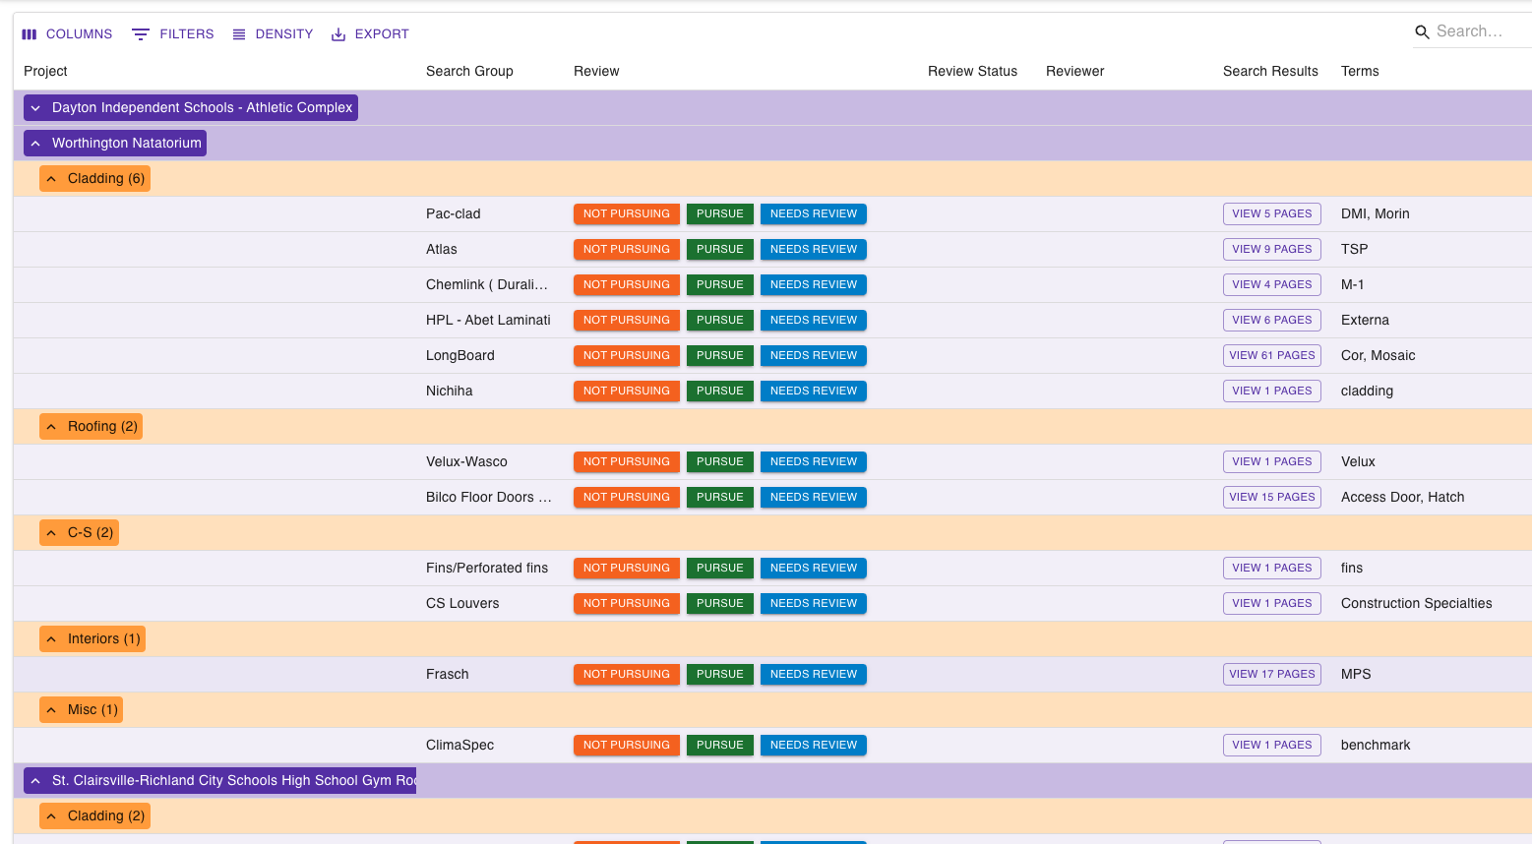View 17 pages for Frasch
Screen dimensions: 1532x844
[1271, 675]
